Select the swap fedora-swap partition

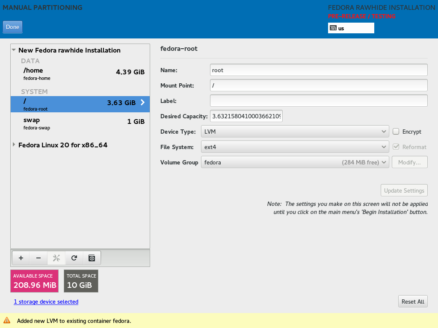(80, 123)
